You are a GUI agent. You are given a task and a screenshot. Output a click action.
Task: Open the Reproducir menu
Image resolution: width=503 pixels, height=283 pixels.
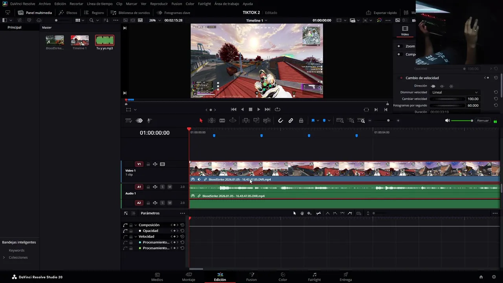point(159,4)
